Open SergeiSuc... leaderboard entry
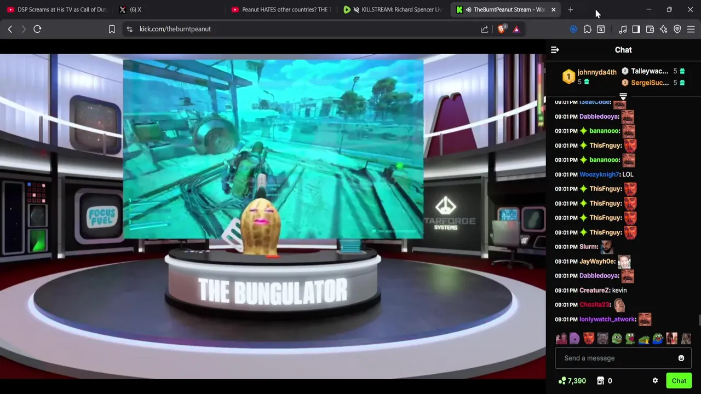The height and width of the screenshot is (394, 701). (653, 83)
